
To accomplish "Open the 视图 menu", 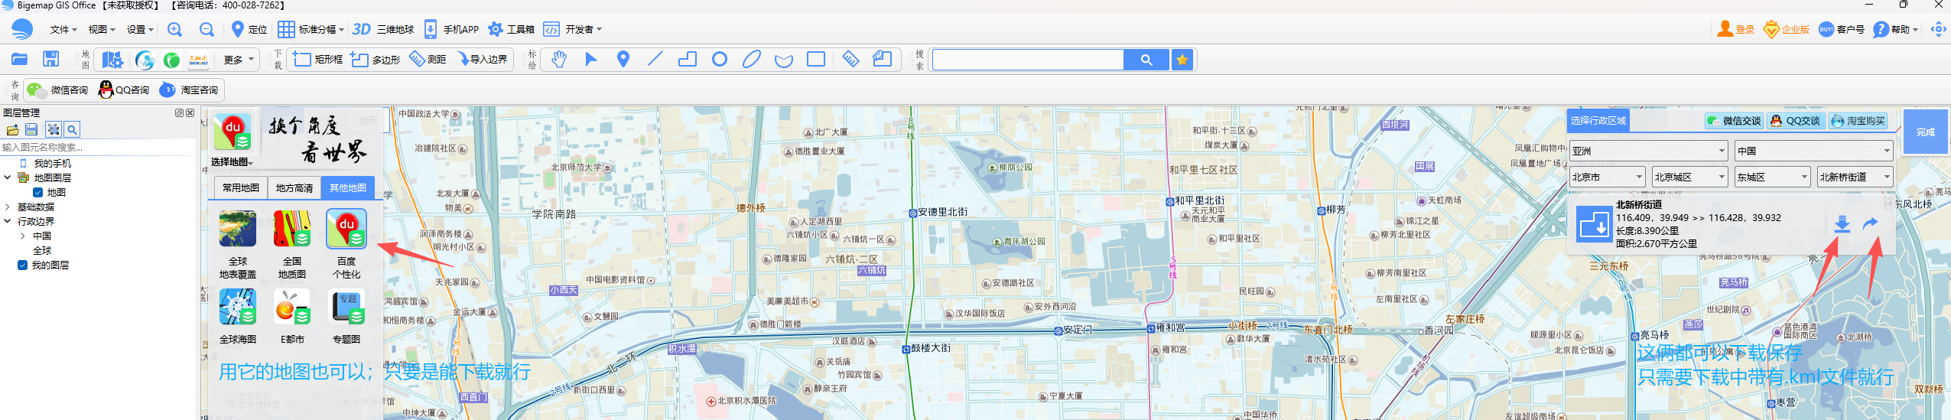I will (x=101, y=29).
